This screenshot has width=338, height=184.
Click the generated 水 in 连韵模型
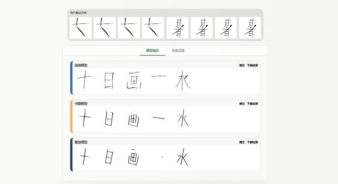pos(183,80)
